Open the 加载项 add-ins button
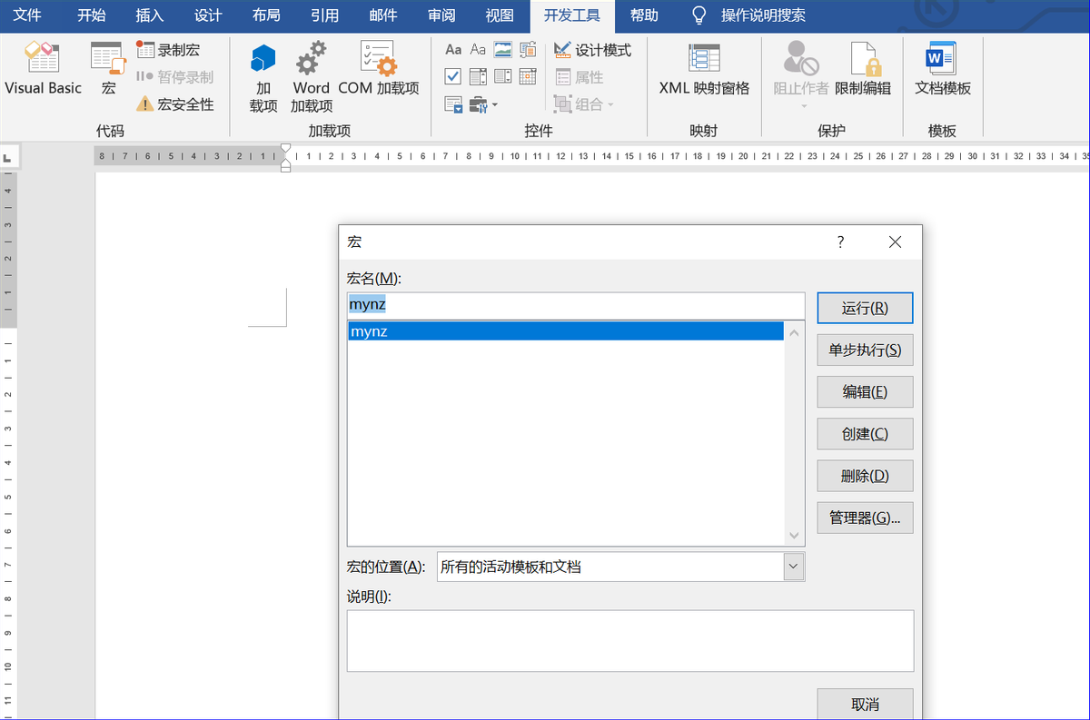Image resolution: width=1090 pixels, height=720 pixels. (x=263, y=77)
